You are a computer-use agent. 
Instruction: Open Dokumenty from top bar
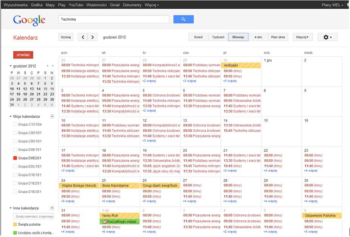click(132, 5)
